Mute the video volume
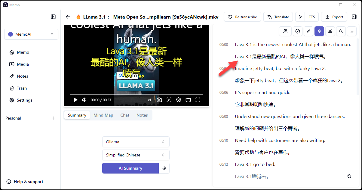This screenshot has width=362, height=190. (x=84, y=100)
